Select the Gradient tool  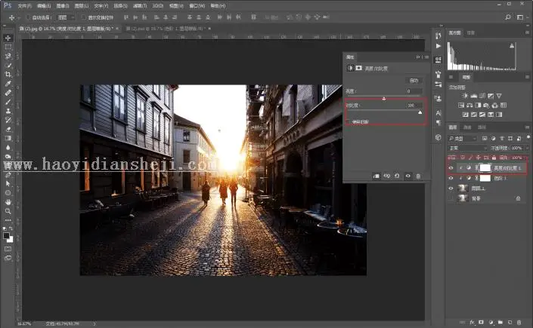8,139
